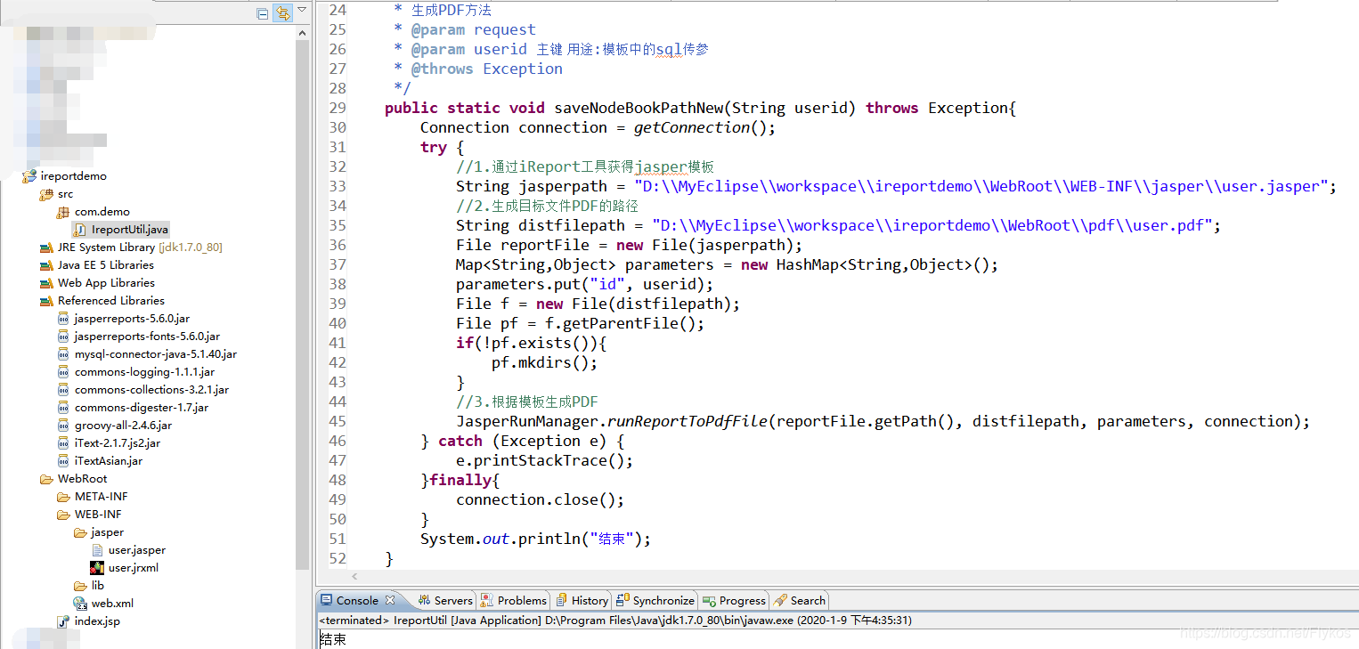Click e.printStackTrace() on line 47
The width and height of the screenshot is (1359, 649).
pyautogui.click(x=544, y=460)
